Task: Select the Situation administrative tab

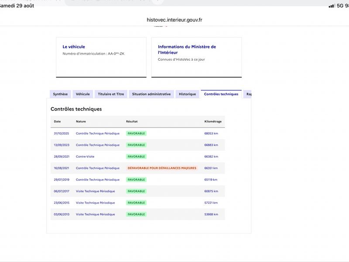Action: (151, 94)
